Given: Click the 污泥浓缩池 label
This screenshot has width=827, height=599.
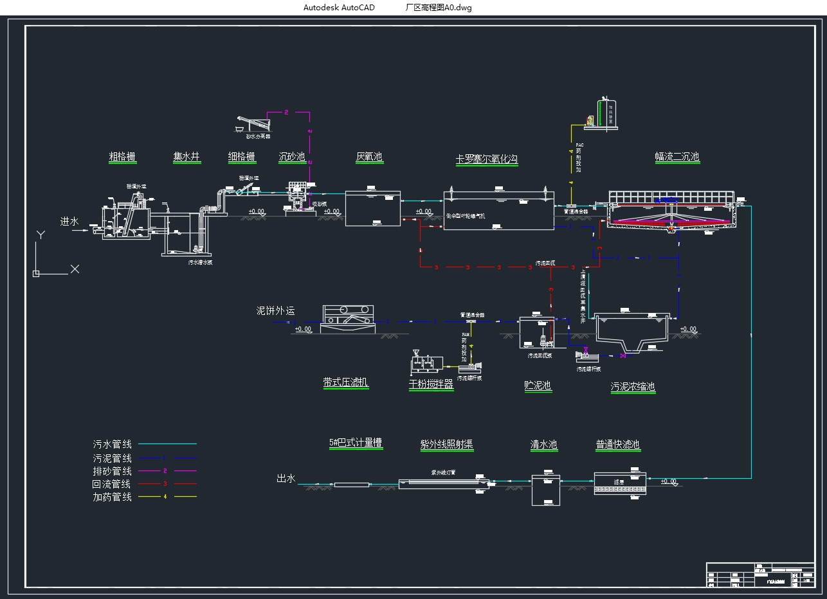Looking at the screenshot, I should [x=633, y=387].
